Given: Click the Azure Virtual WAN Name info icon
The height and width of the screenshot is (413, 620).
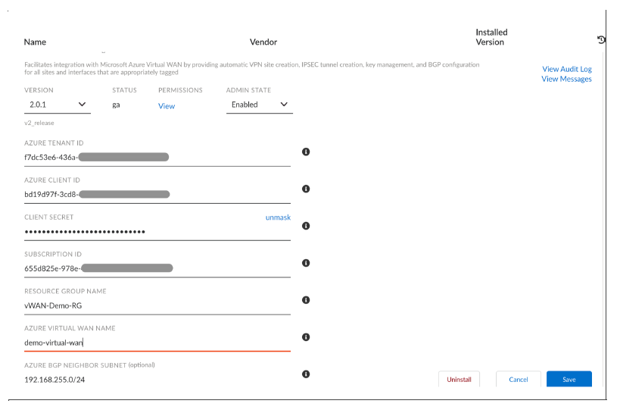Looking at the screenshot, I should [x=306, y=337].
